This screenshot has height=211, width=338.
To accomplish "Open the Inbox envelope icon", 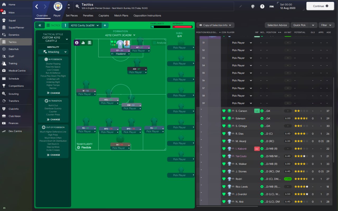I will click(4, 12).
